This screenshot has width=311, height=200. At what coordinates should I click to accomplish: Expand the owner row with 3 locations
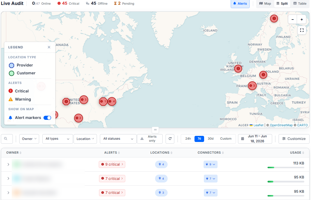(x=8, y=193)
